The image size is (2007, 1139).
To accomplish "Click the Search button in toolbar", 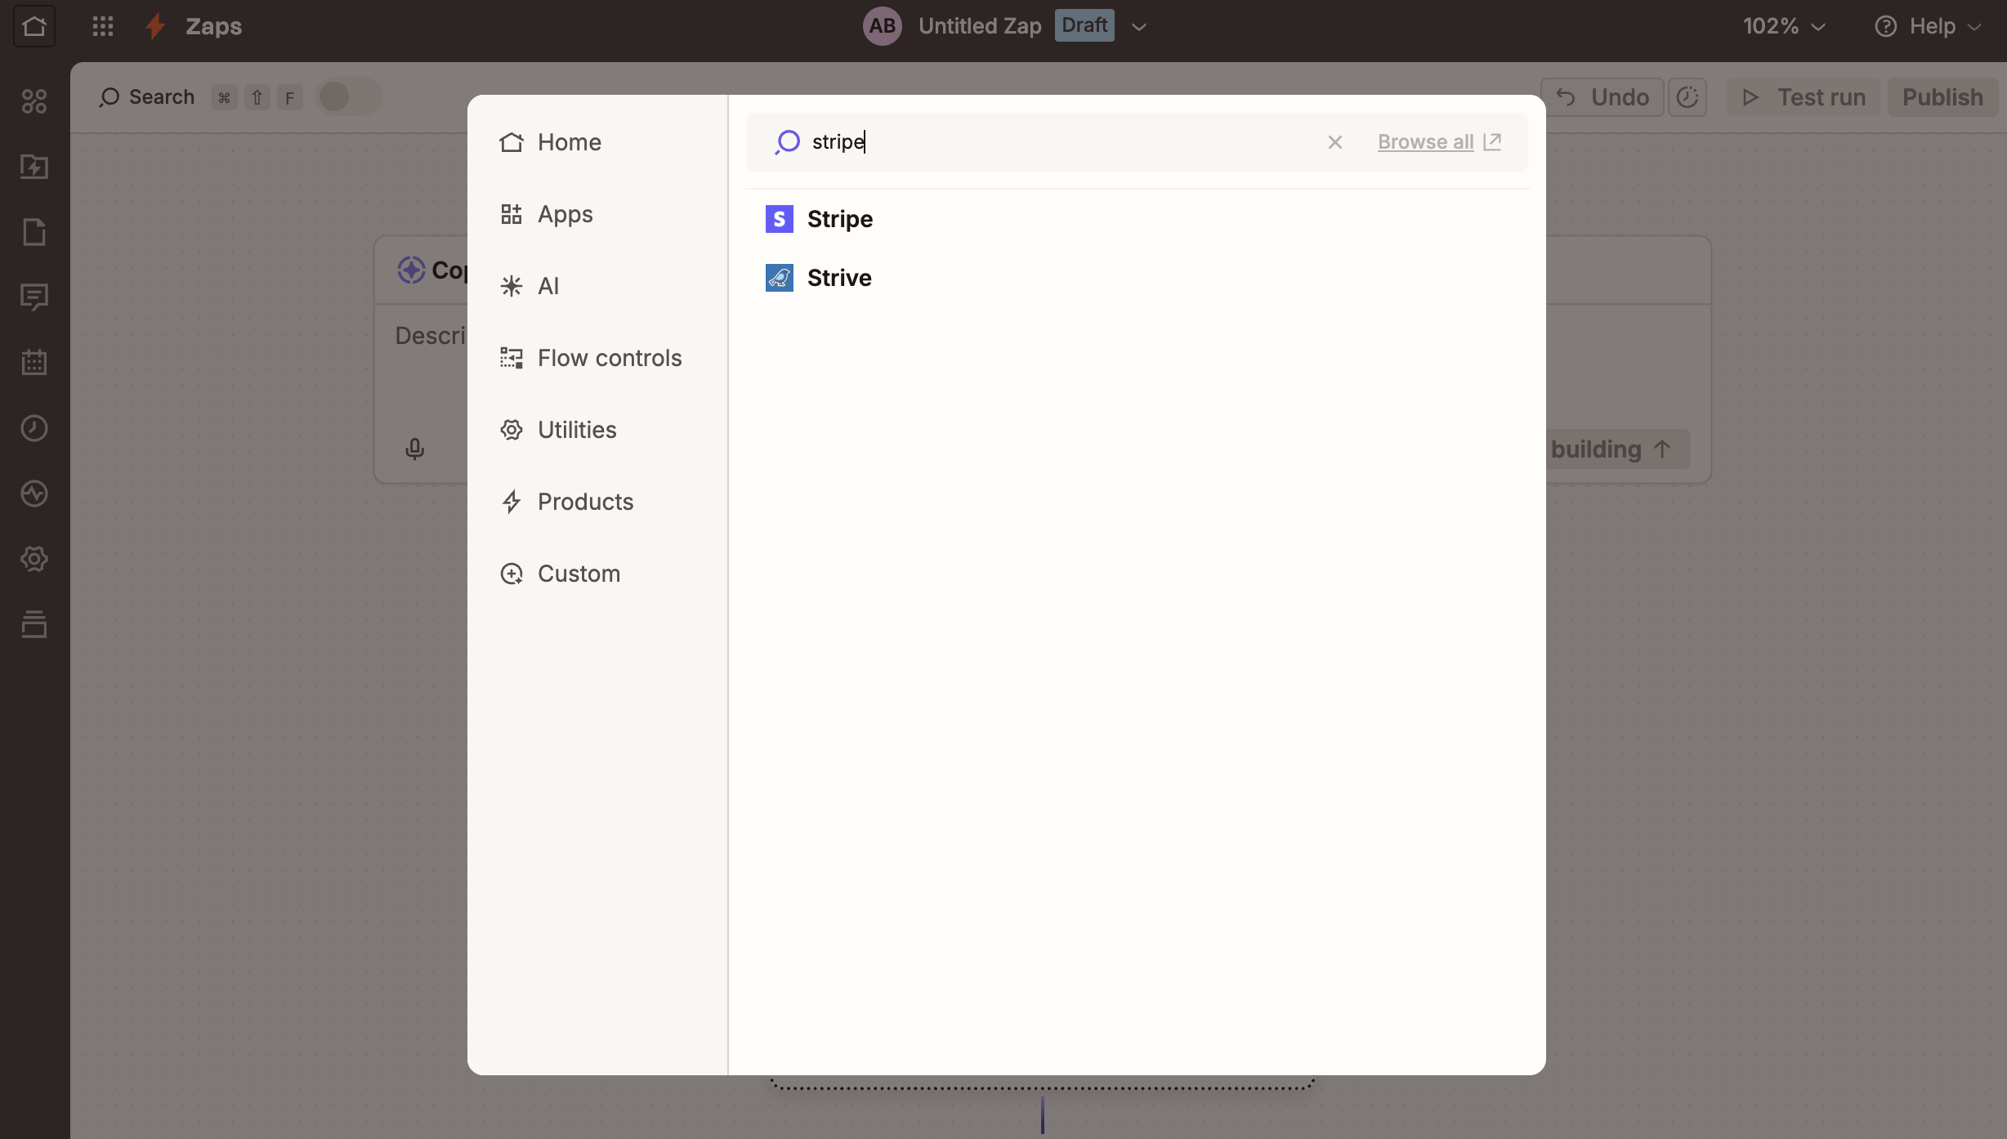I will [x=146, y=97].
